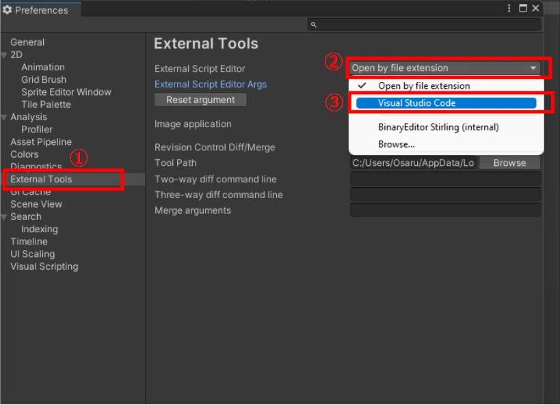Open Grid Brush preferences

(x=44, y=80)
